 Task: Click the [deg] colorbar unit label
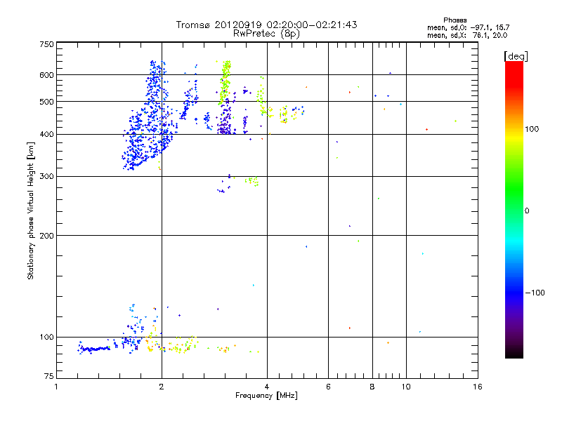coord(516,56)
